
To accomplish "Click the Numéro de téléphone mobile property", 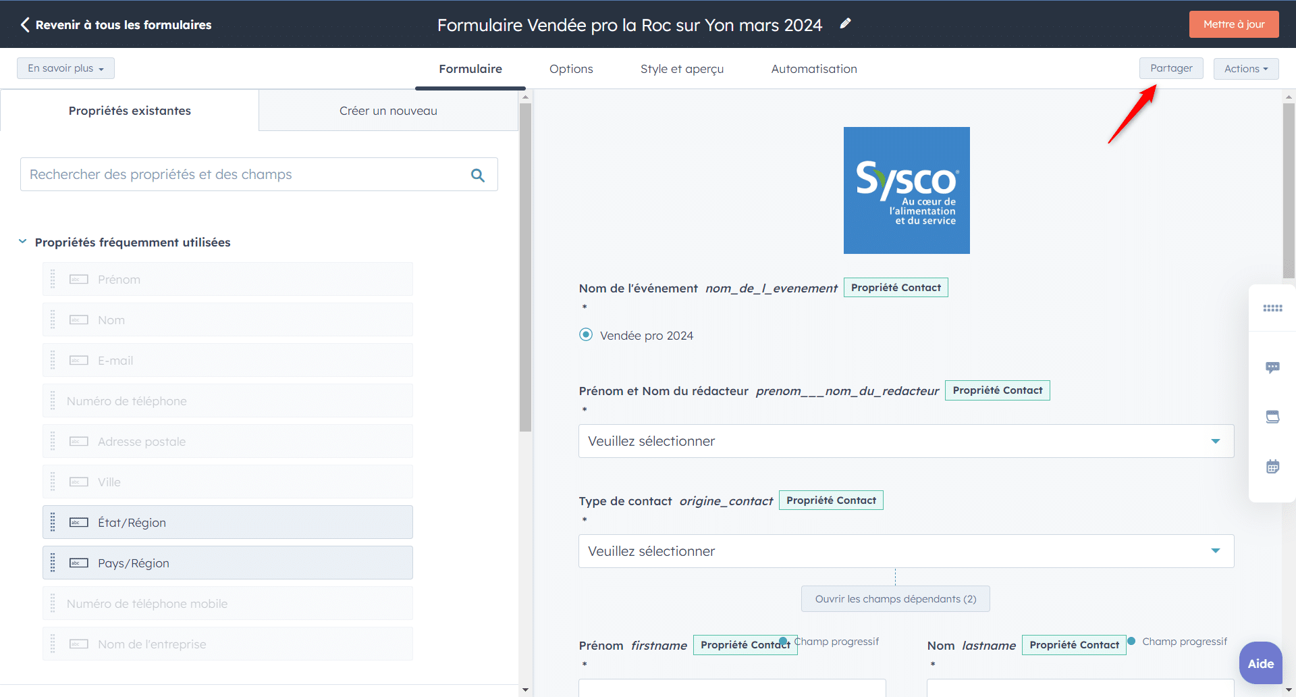I will point(227,603).
